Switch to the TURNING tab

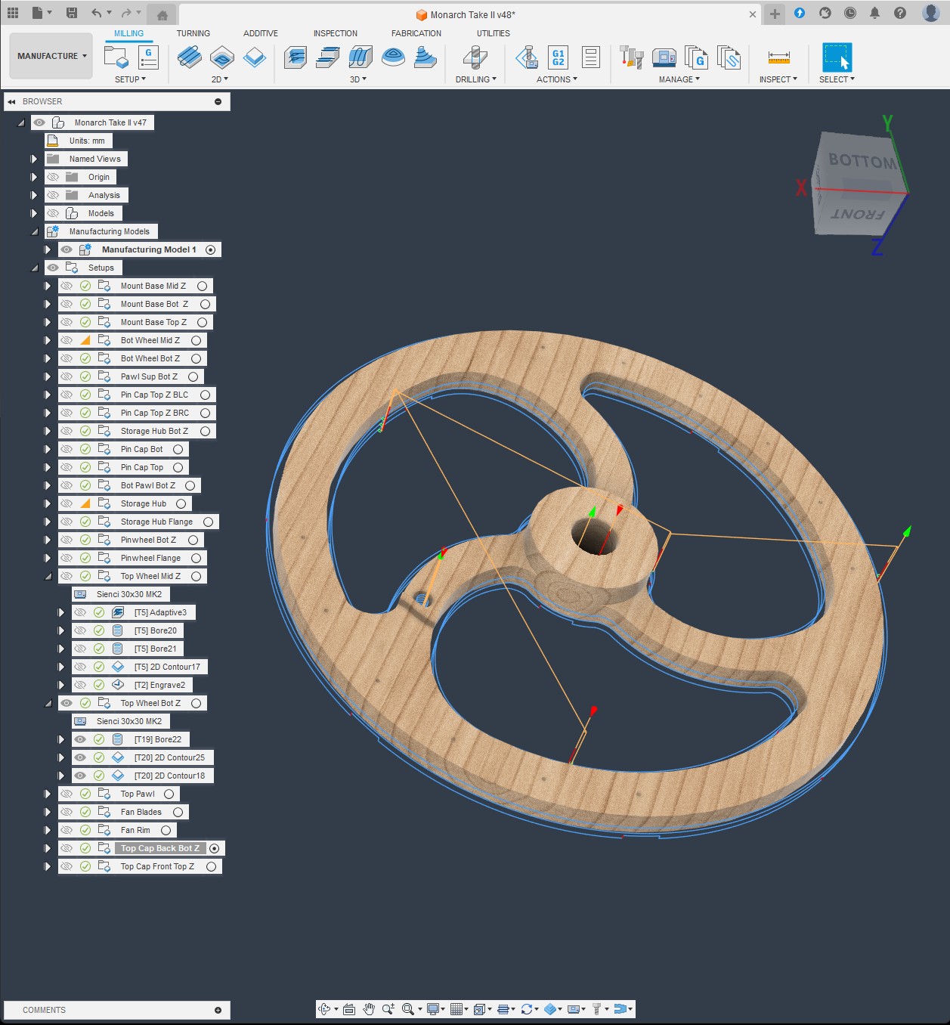click(193, 33)
